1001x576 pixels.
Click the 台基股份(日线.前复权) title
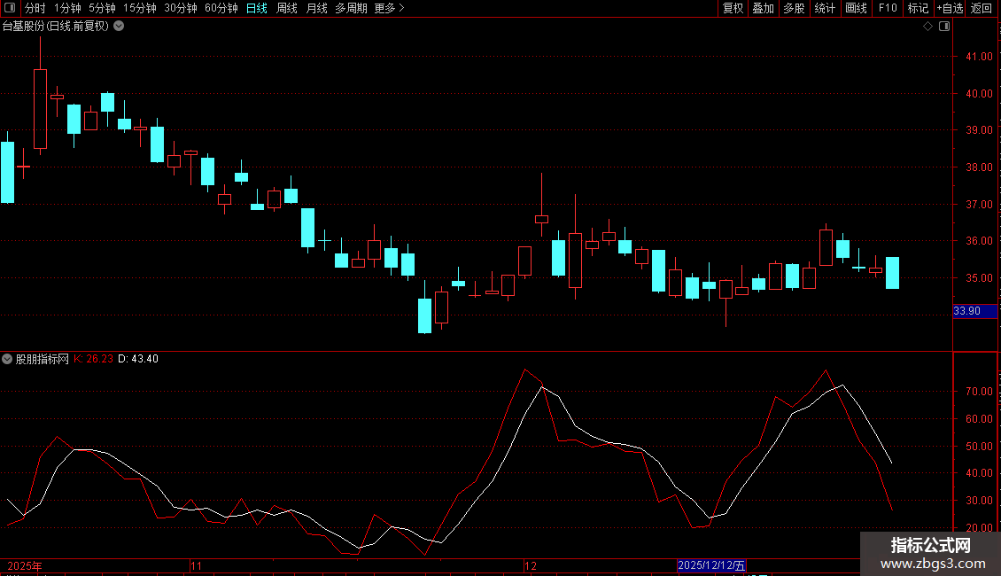(56, 27)
